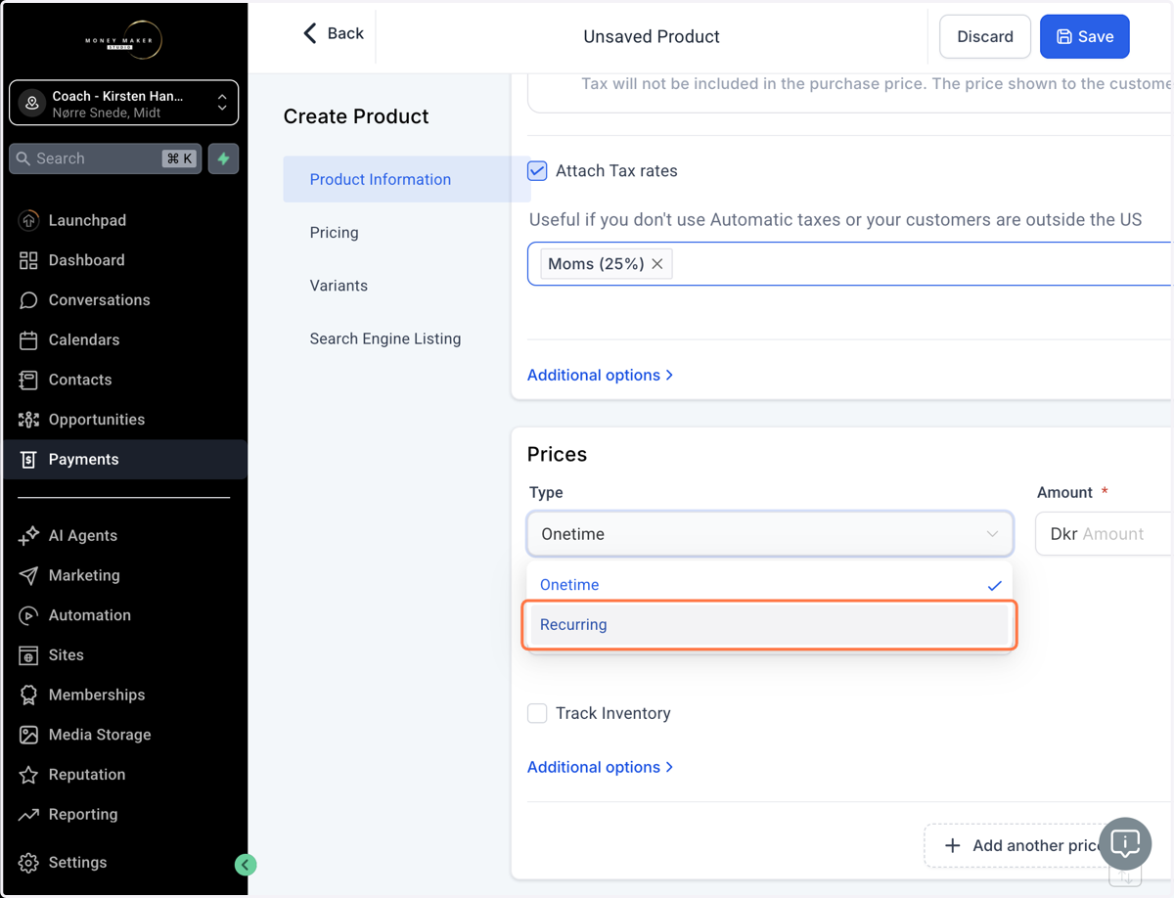Click the sidebar Search field
Screen dimensions: 1174x898
[x=106, y=158]
